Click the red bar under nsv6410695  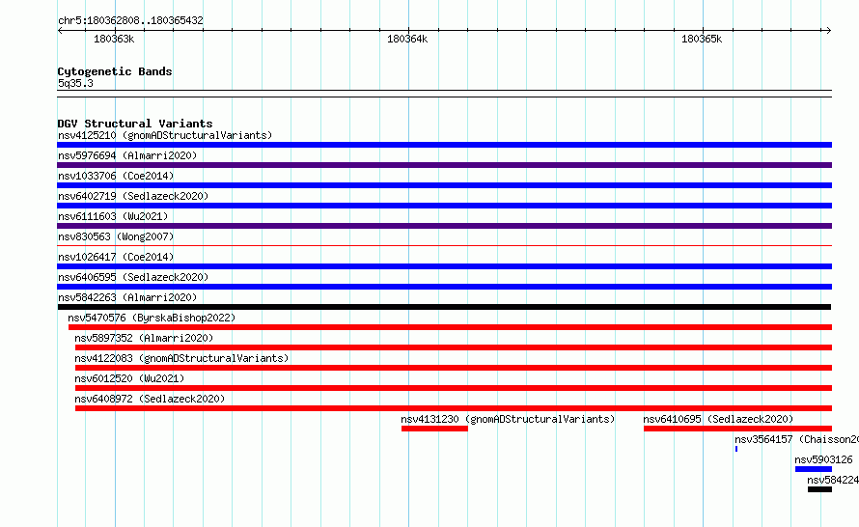click(738, 429)
